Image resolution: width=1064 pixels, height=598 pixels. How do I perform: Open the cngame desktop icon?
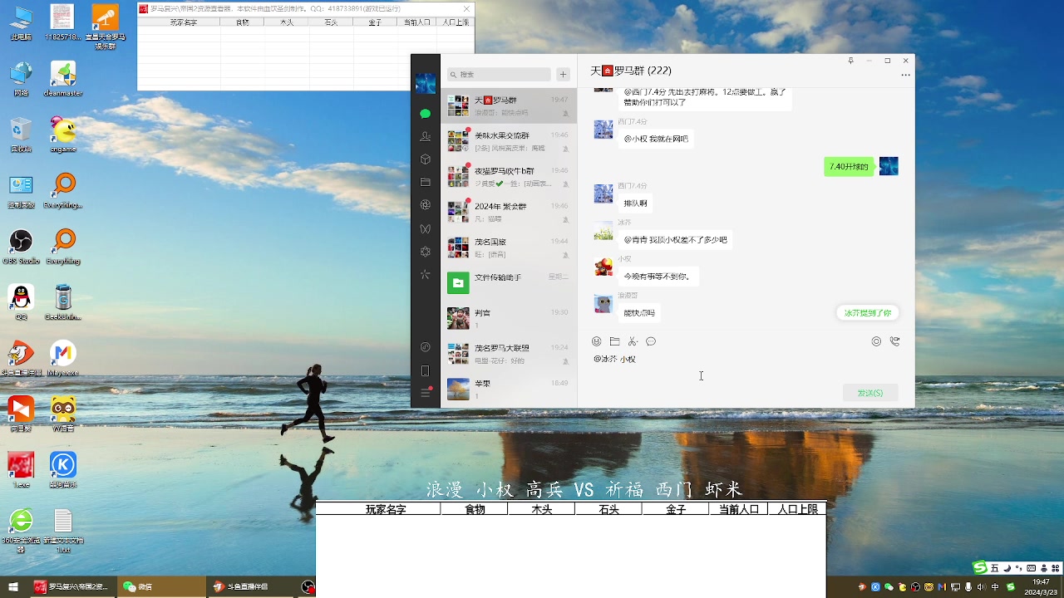(63, 135)
